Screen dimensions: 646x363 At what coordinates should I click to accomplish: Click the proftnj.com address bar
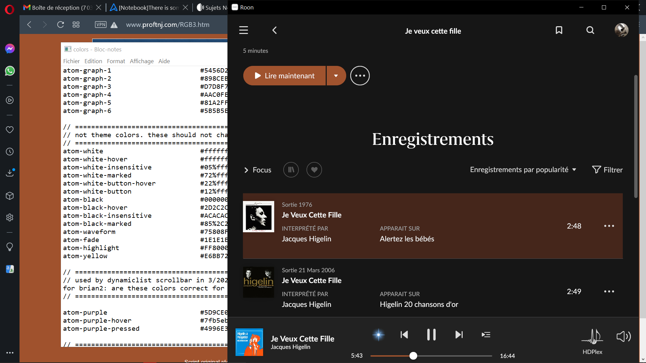click(168, 25)
